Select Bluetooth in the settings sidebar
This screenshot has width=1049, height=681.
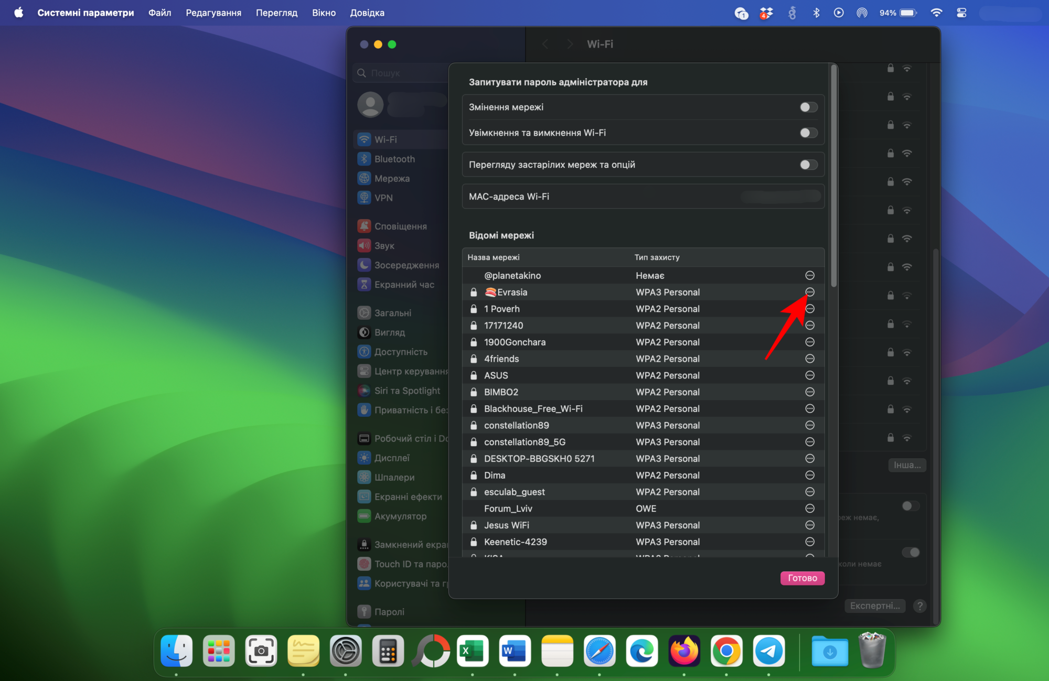[x=394, y=159]
